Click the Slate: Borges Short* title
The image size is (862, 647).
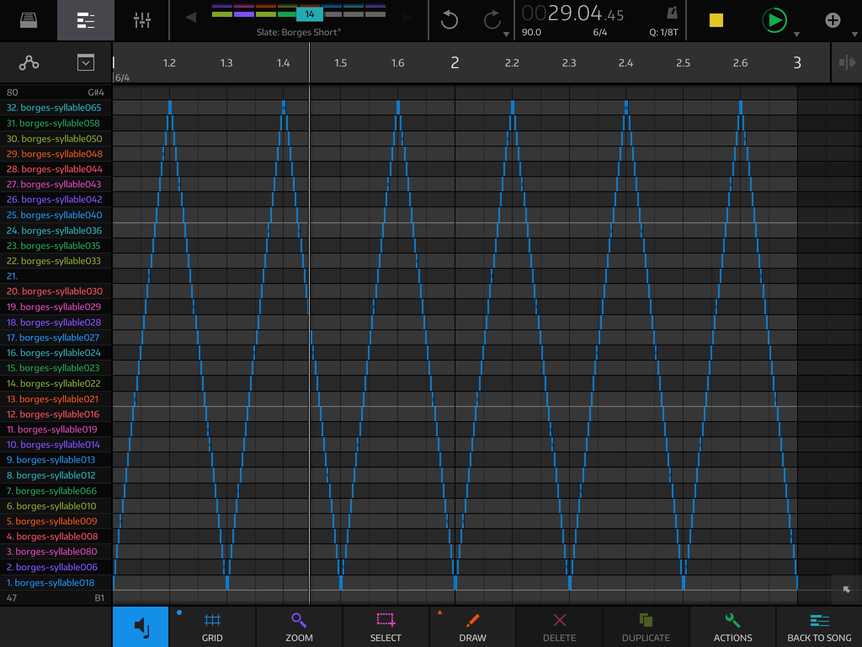click(x=299, y=32)
